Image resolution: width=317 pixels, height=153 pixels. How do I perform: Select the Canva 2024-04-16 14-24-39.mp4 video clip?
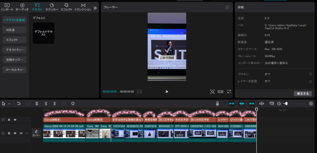[64, 133]
